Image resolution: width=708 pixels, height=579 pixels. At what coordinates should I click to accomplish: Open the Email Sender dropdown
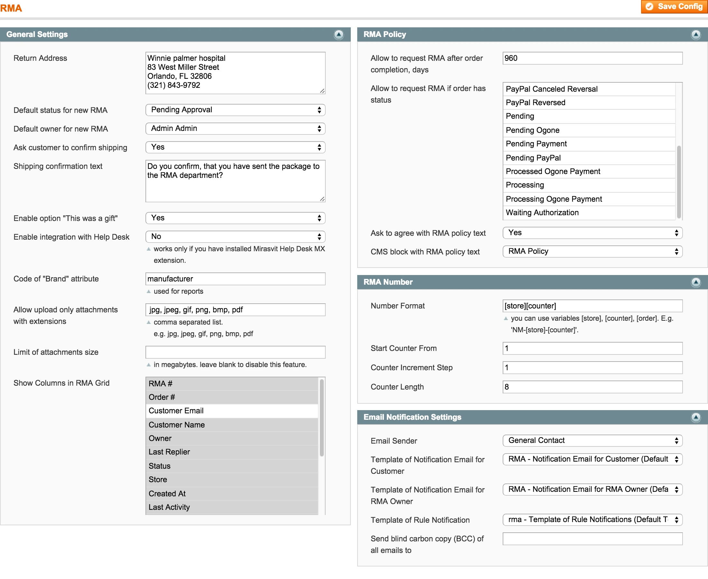pyautogui.click(x=592, y=440)
